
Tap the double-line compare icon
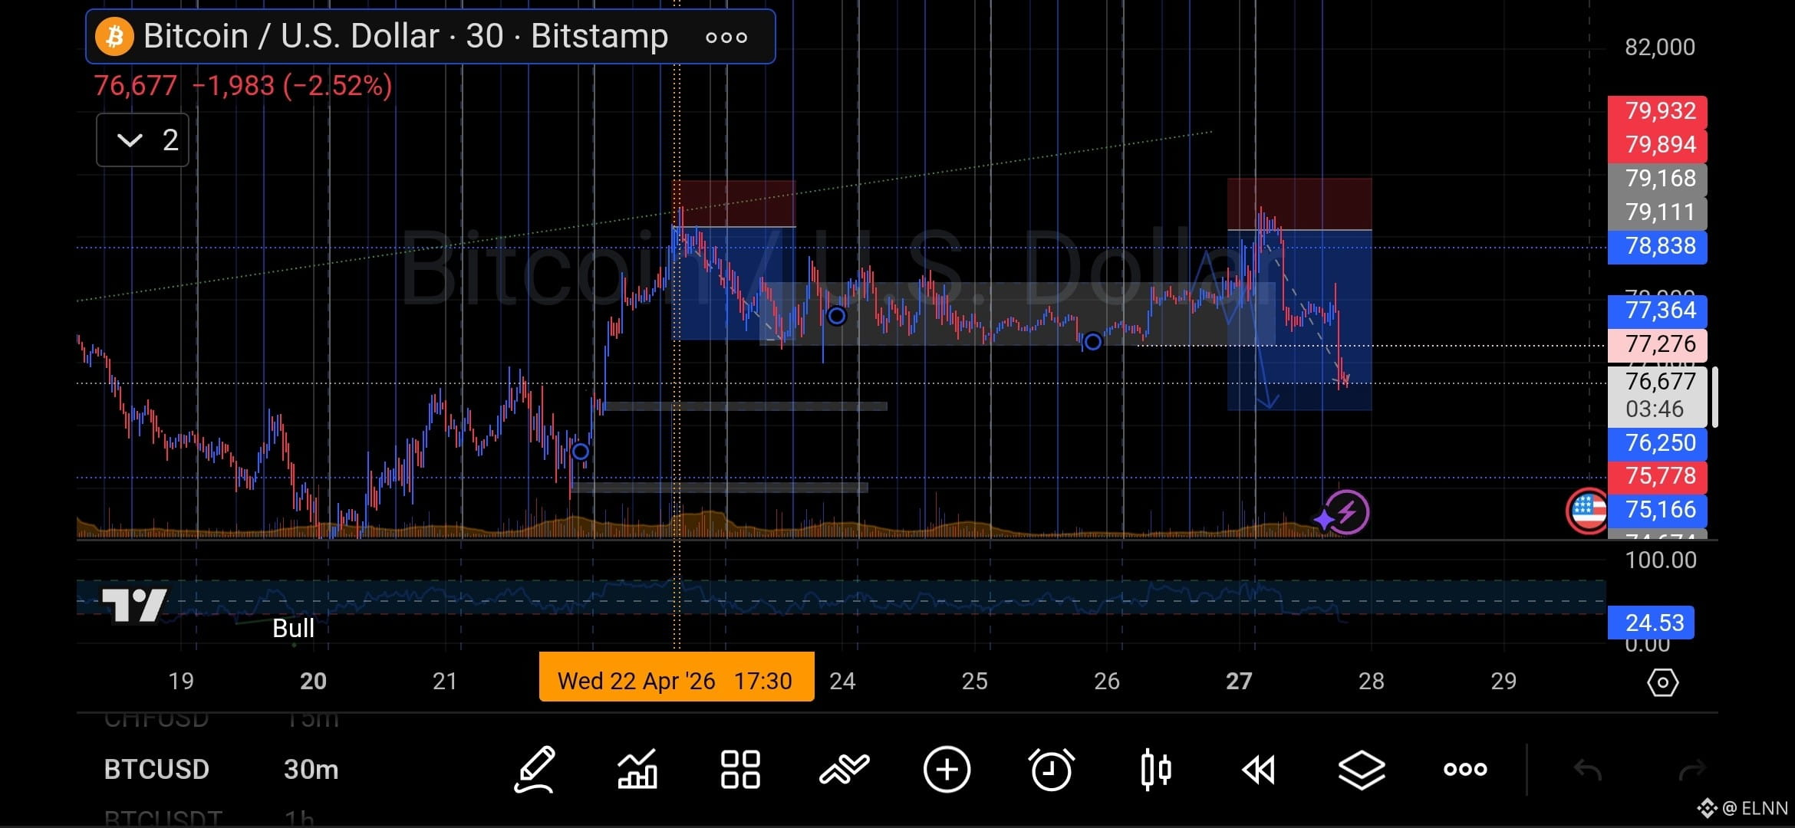tap(844, 769)
